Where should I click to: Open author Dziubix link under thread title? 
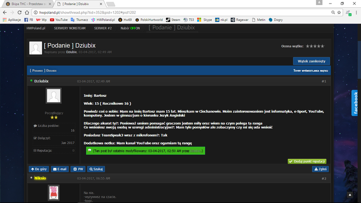[x=71, y=52]
